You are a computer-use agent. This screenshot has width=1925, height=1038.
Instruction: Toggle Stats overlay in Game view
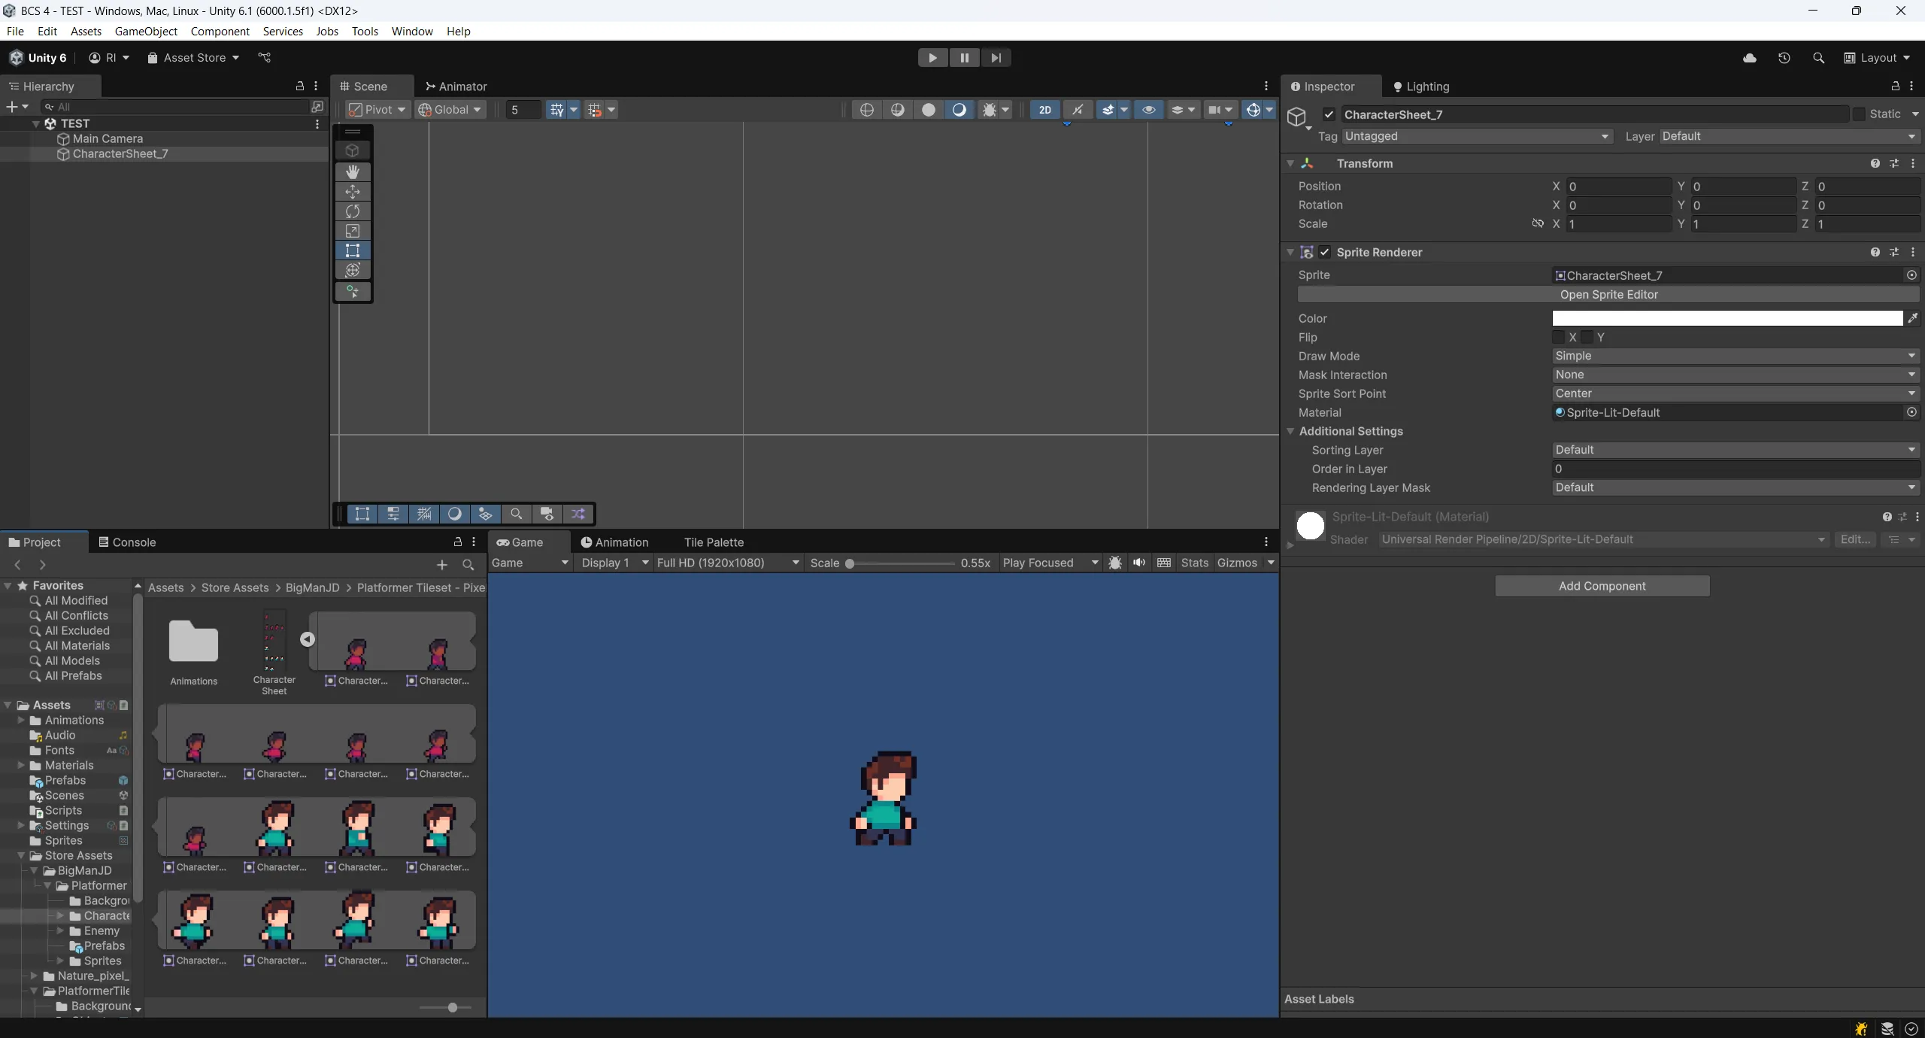click(x=1194, y=563)
